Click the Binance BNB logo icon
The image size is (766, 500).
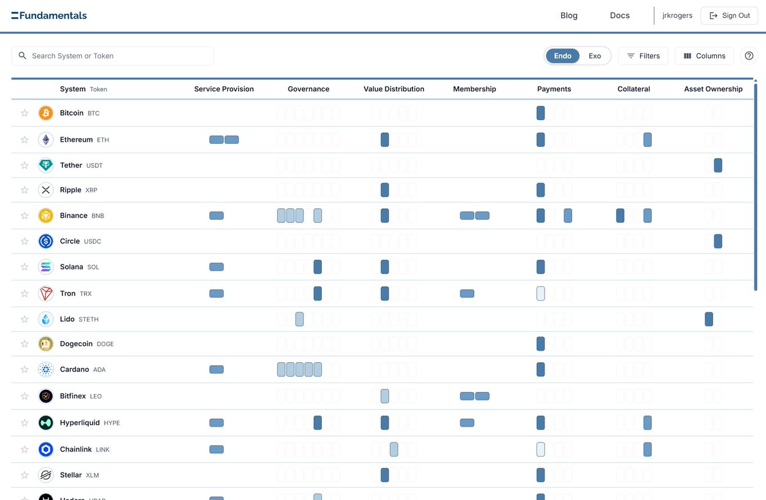(46, 216)
